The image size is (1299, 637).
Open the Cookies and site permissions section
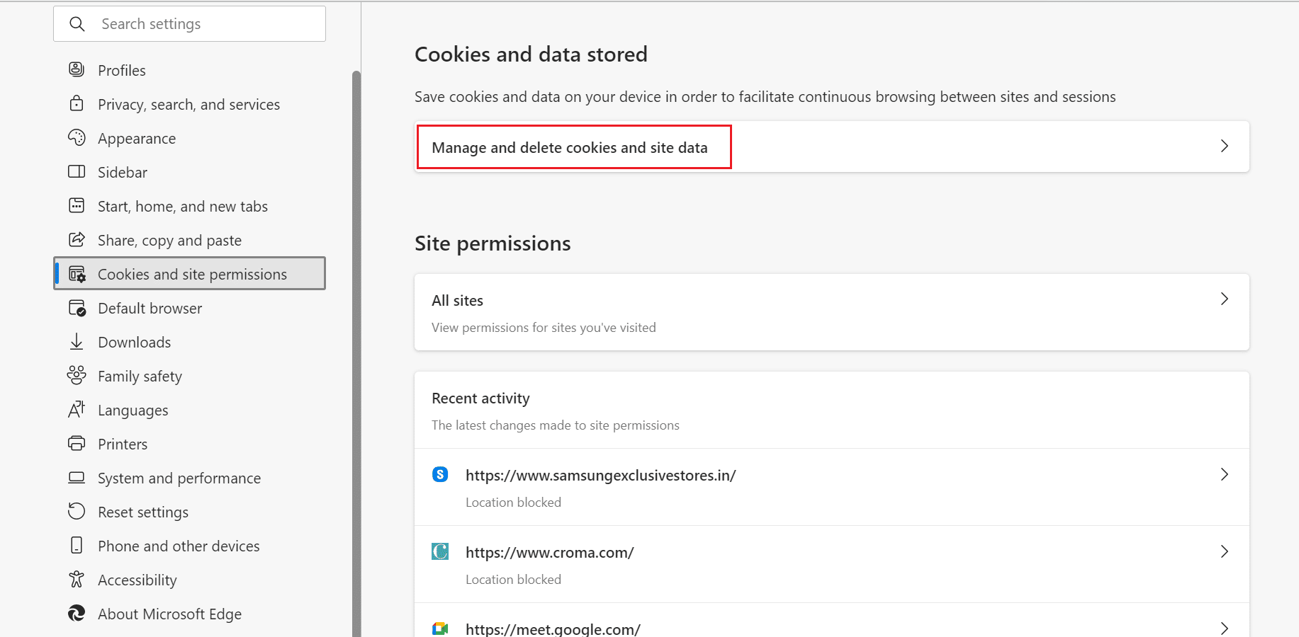pos(192,273)
